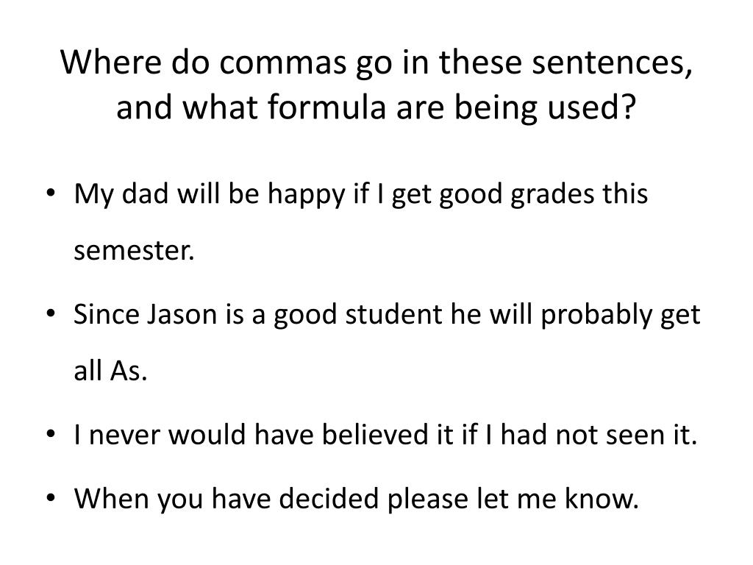This screenshot has height=565, width=753.
Task: Click the word 'commas' in the title
Action: (283, 63)
